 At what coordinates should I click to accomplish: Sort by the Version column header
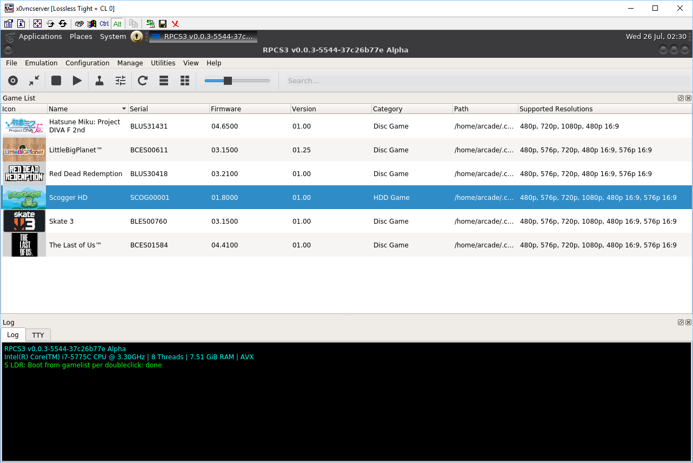pyautogui.click(x=331, y=109)
